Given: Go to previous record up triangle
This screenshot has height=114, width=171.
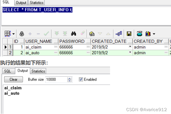Looking at the screenshot, I should pos(108,34).
